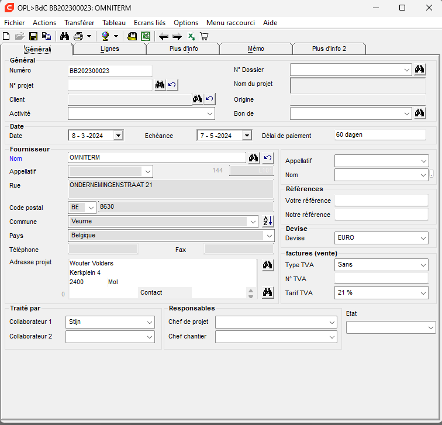Click the globe icon in the toolbar
This screenshot has width=442, height=425.
pyautogui.click(x=105, y=36)
